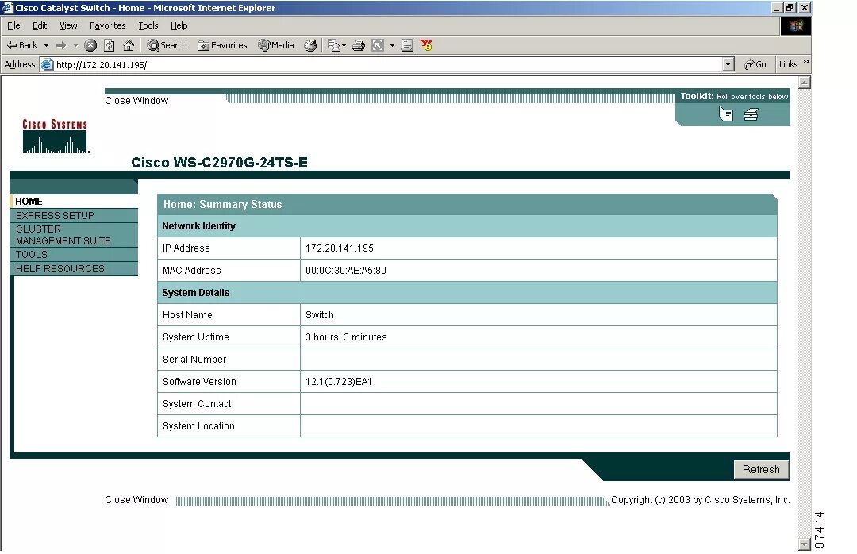
Task: Click the uptime value 3 hours, 3 minutes
Action: click(x=346, y=337)
